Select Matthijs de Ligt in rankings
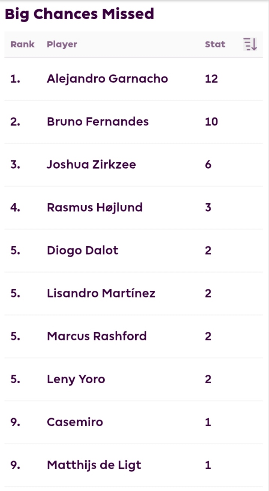 tap(134, 465)
